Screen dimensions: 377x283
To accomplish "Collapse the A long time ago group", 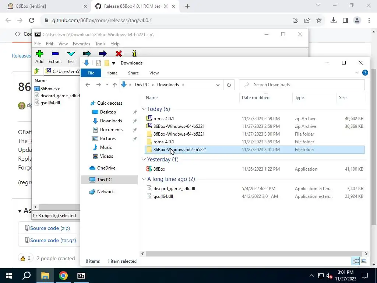I will pyautogui.click(x=144, y=179).
